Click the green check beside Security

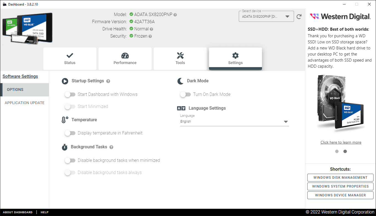(131, 36)
